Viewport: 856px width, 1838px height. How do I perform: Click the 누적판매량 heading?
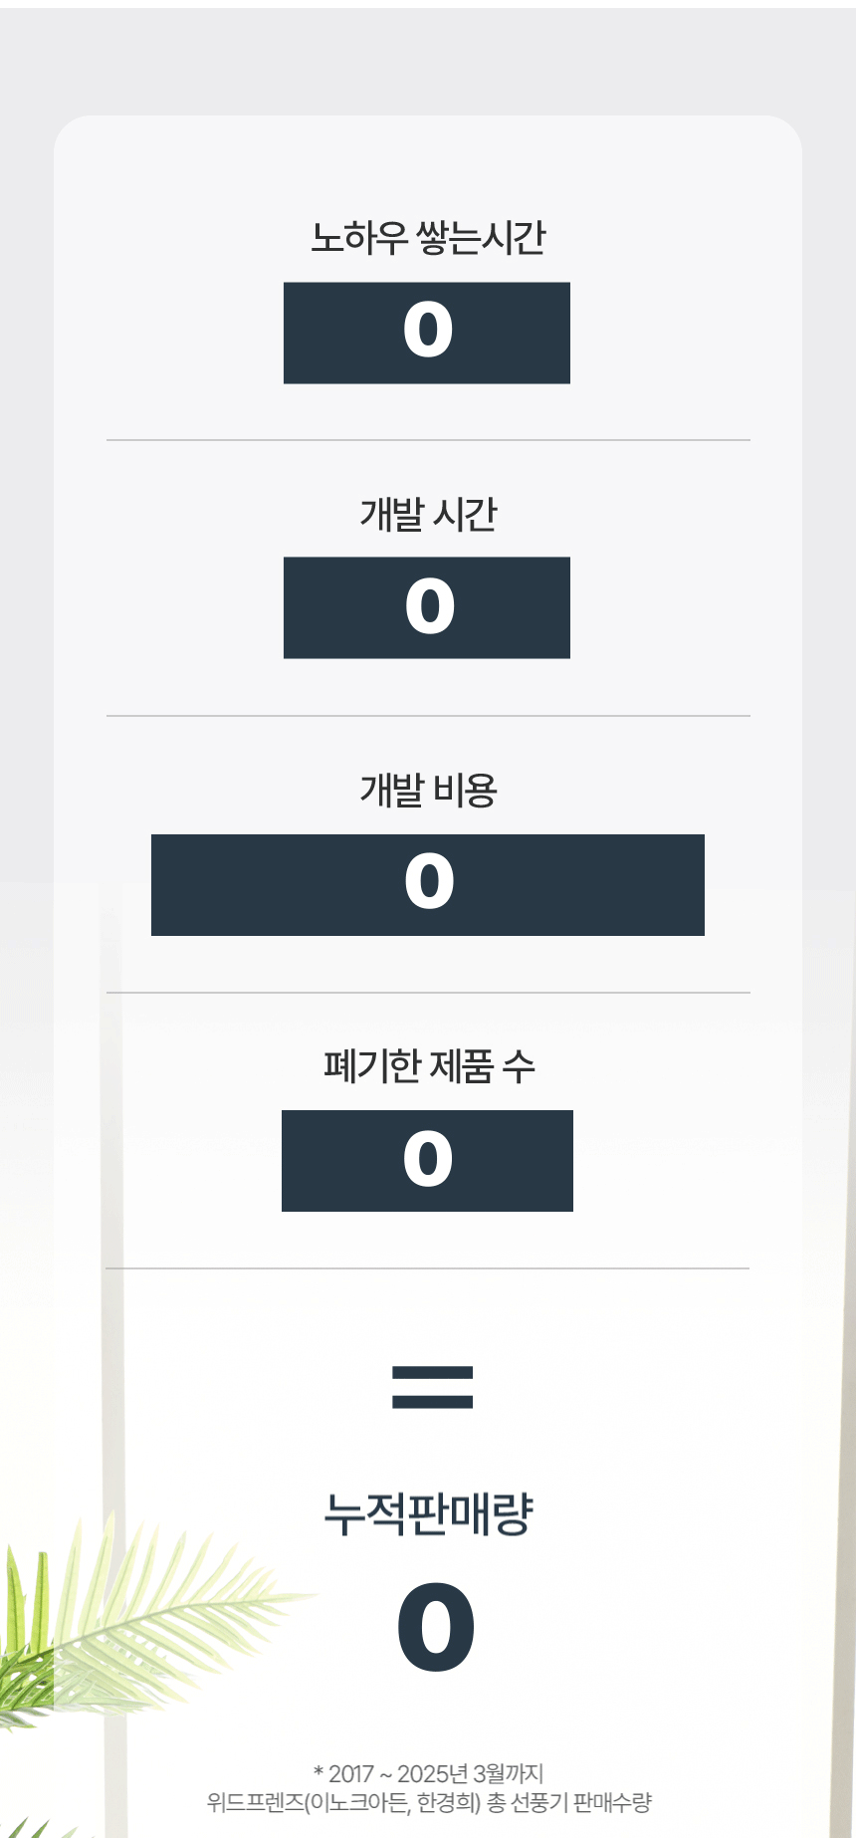429,1513
